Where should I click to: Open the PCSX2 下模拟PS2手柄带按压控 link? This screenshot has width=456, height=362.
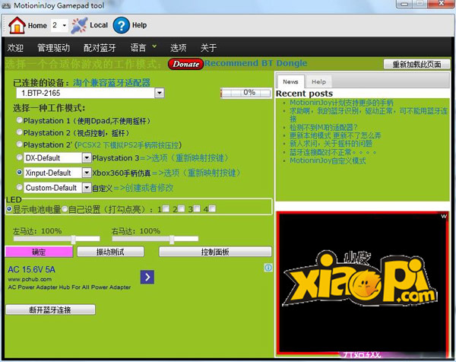pyautogui.click(x=128, y=144)
